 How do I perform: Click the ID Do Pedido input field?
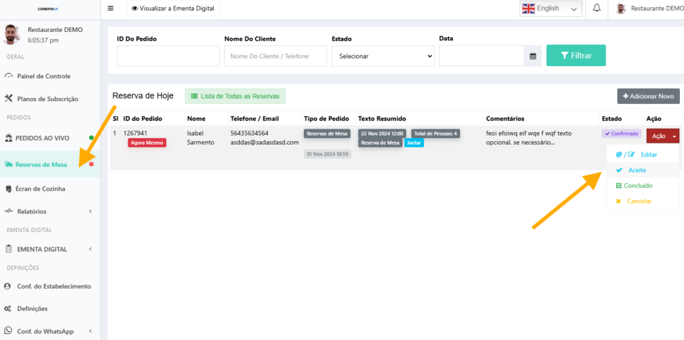[x=168, y=56]
